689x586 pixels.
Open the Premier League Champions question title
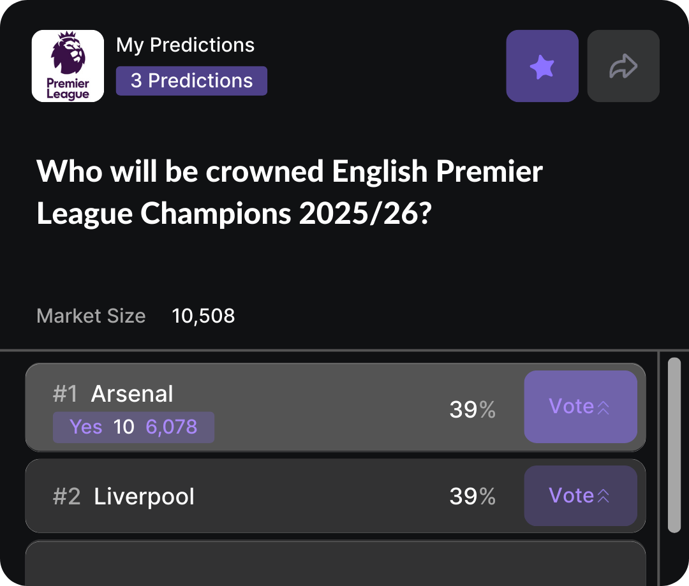pos(290,193)
